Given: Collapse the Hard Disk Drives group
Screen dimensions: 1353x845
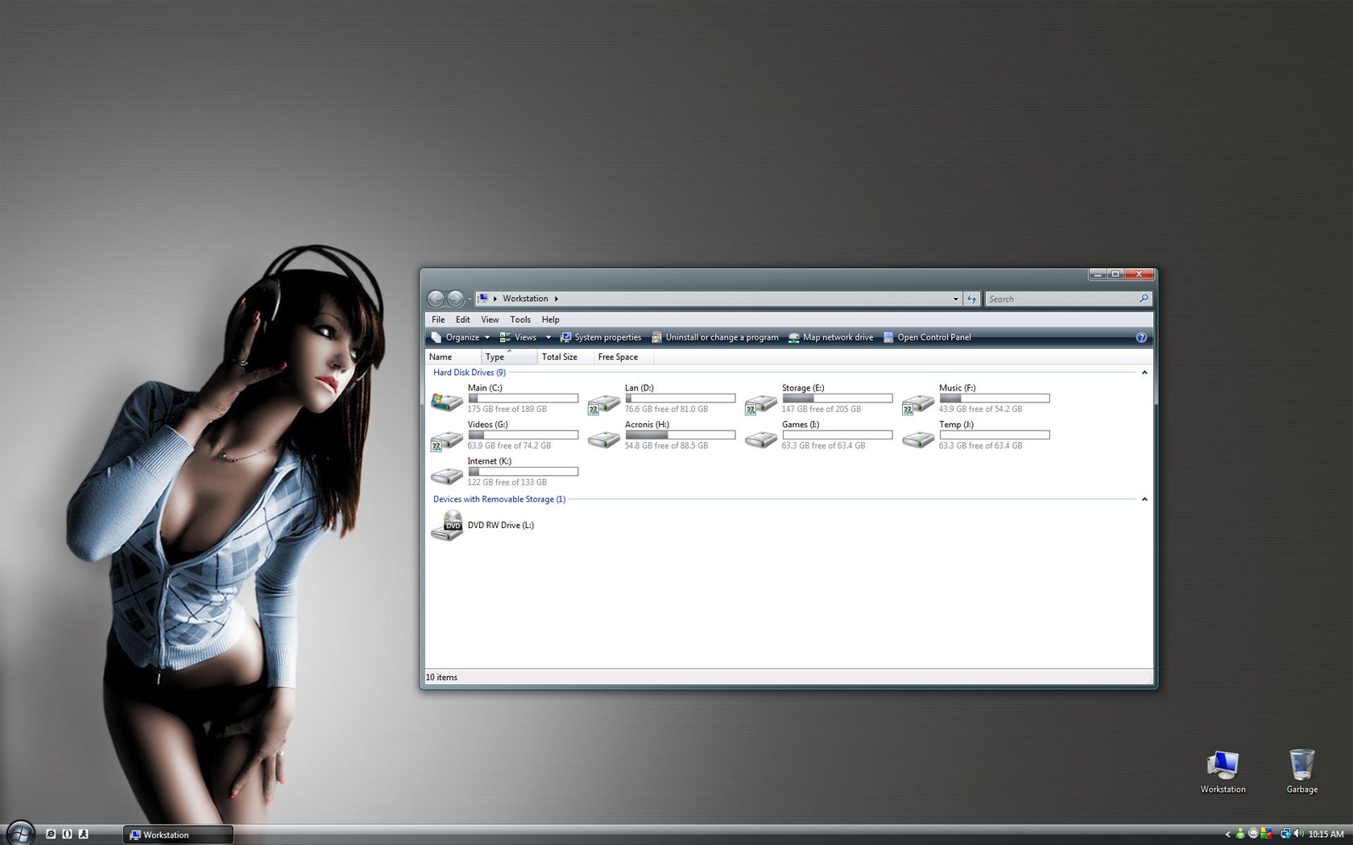Looking at the screenshot, I should click(1144, 373).
